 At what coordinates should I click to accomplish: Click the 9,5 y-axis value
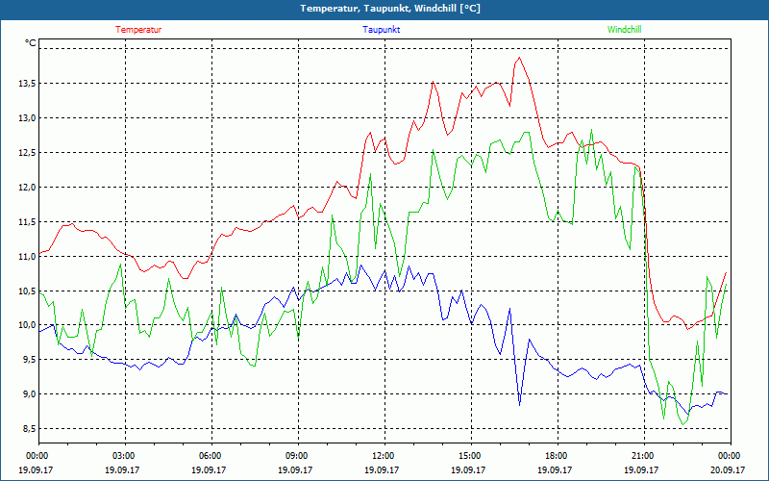[x=29, y=359]
